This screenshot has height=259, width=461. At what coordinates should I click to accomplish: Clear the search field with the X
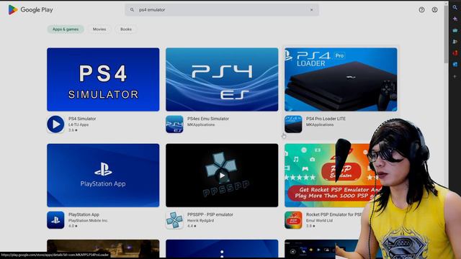coord(312,9)
